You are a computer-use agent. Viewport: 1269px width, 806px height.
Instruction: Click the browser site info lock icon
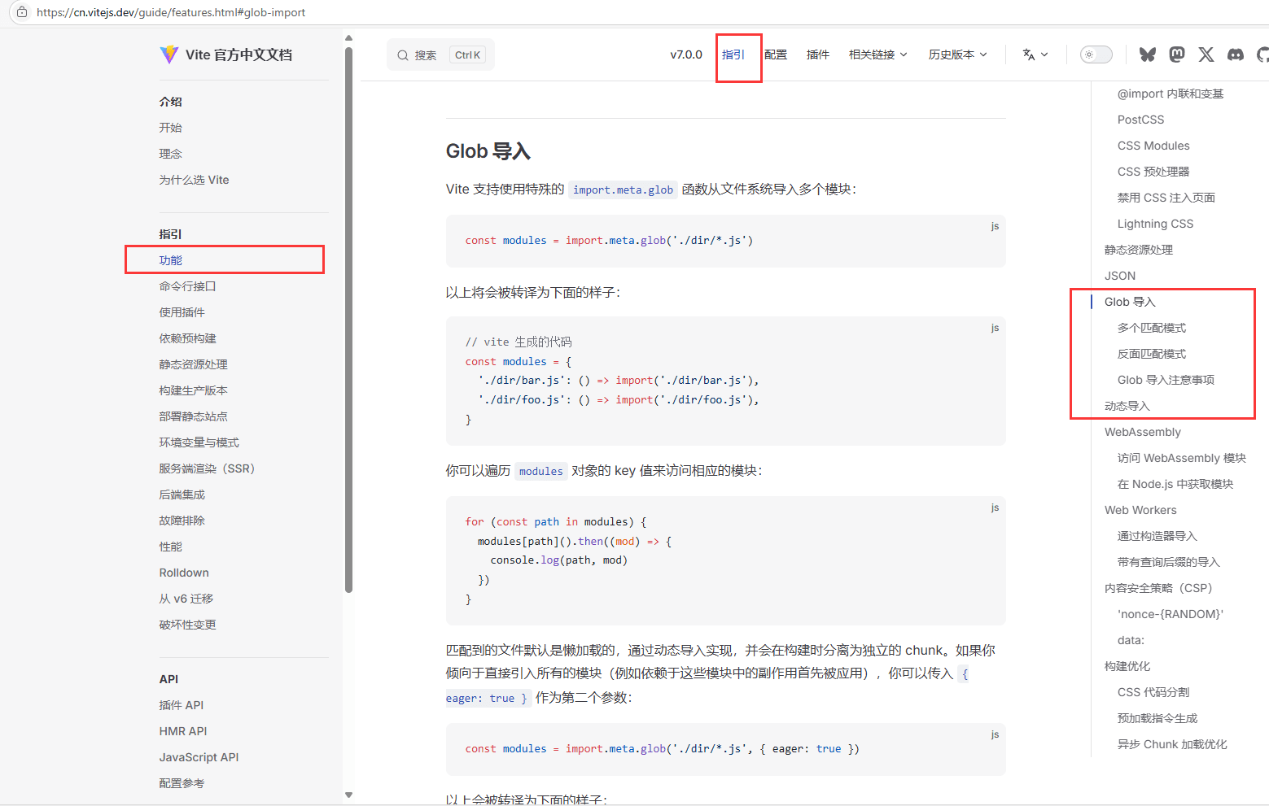coord(22,12)
